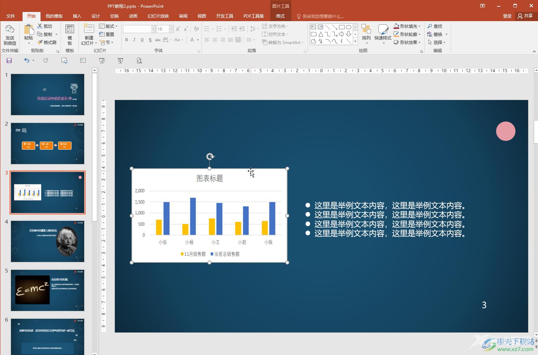The width and height of the screenshot is (538, 355).
Task: Open the Shape Outline dropdown
Action: click(x=407, y=35)
